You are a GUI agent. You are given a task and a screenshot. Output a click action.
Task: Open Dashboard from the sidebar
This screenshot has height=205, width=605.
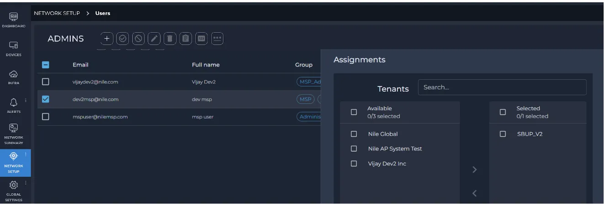14,20
